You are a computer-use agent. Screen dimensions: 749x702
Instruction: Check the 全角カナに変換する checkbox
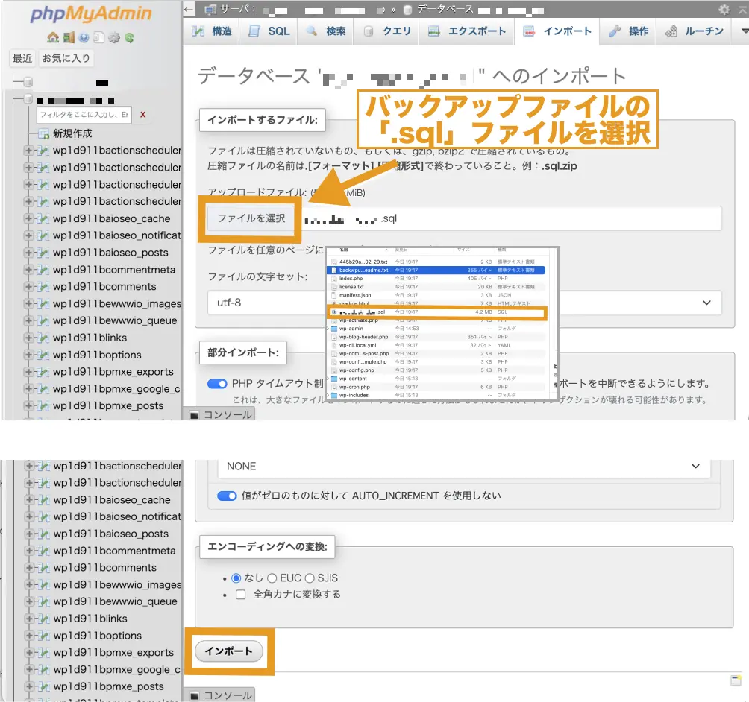240,594
